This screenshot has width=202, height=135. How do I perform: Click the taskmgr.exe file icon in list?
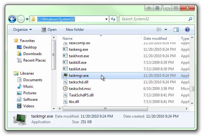pyautogui.click(x=65, y=75)
